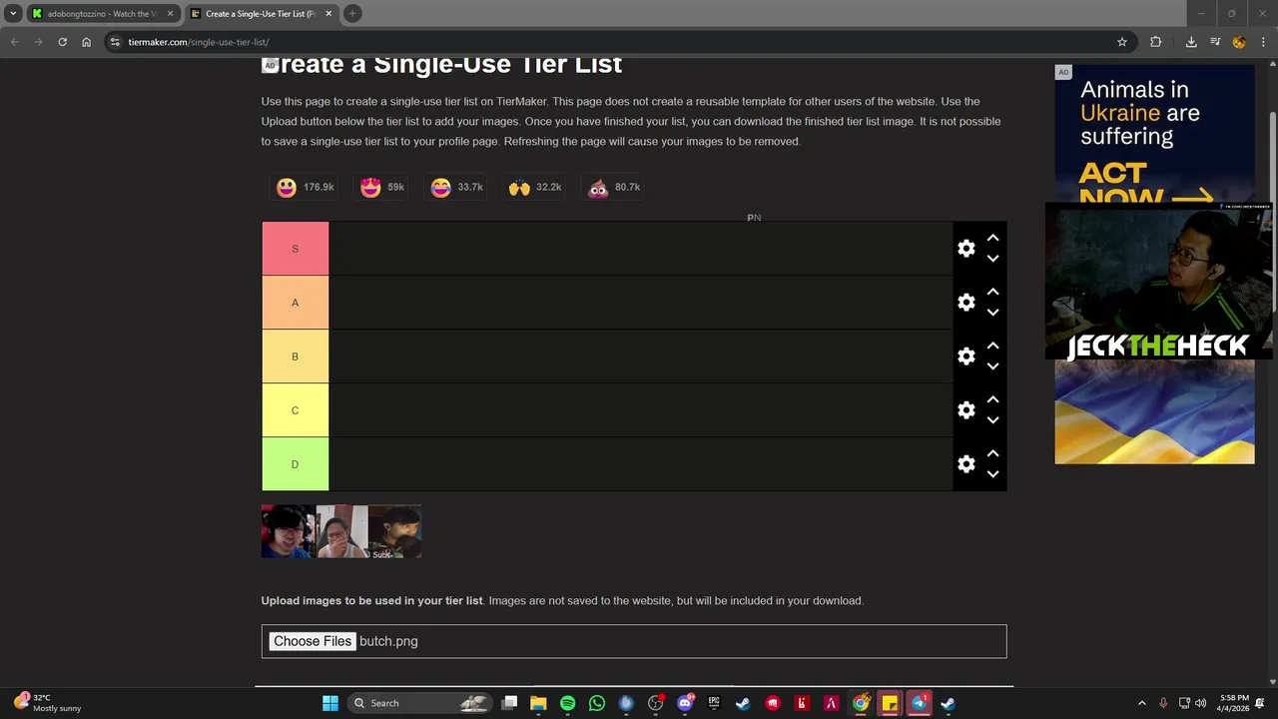This screenshot has width=1278, height=719.
Task: Open settings gear for the B tier
Action: pos(965,357)
